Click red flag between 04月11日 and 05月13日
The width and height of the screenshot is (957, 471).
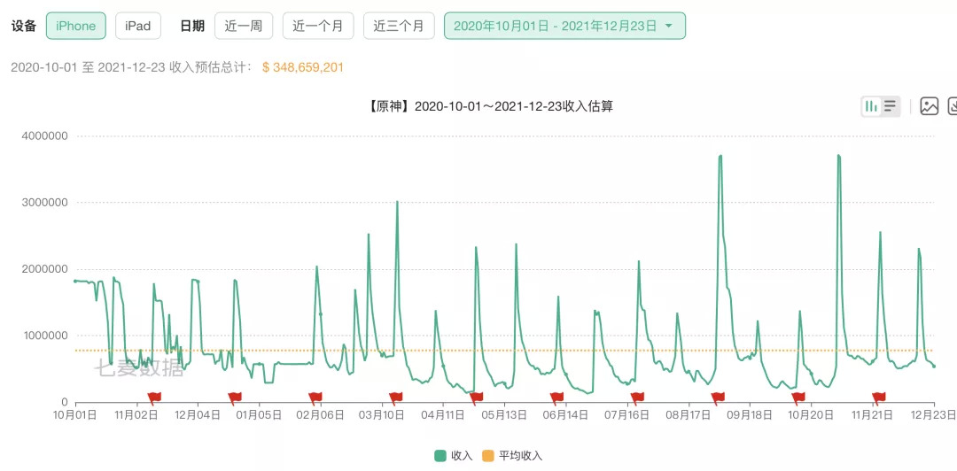point(476,398)
